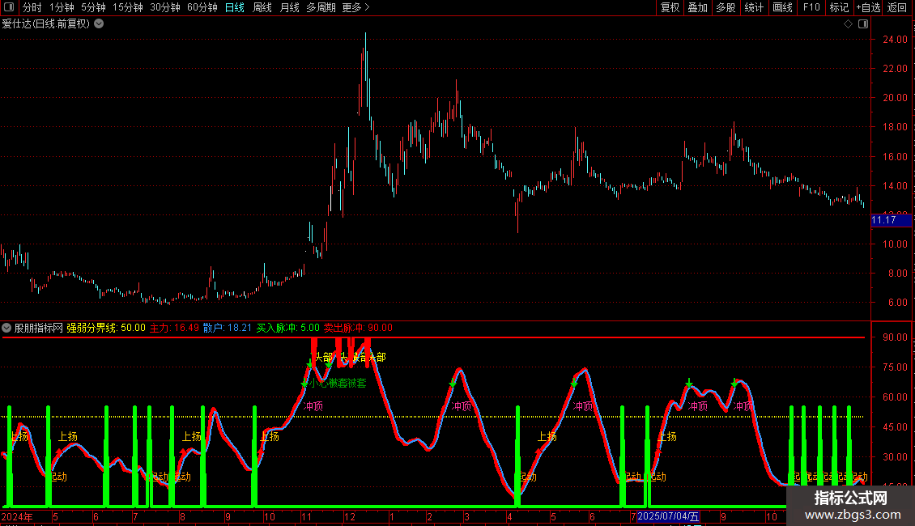Viewport: 915px width, 526px height.
Task: Click 买入脉冲: 5.00 value
Action: pyautogui.click(x=287, y=328)
